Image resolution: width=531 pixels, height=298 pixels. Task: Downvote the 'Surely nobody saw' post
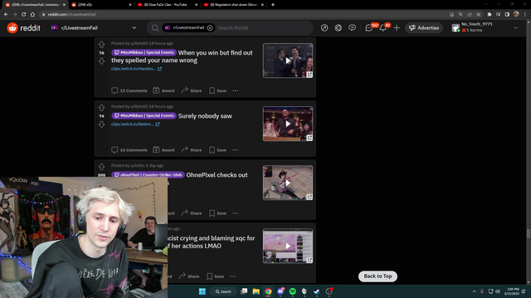101,124
